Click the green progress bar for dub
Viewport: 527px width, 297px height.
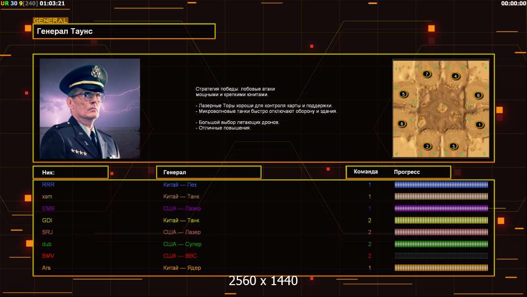point(441,244)
